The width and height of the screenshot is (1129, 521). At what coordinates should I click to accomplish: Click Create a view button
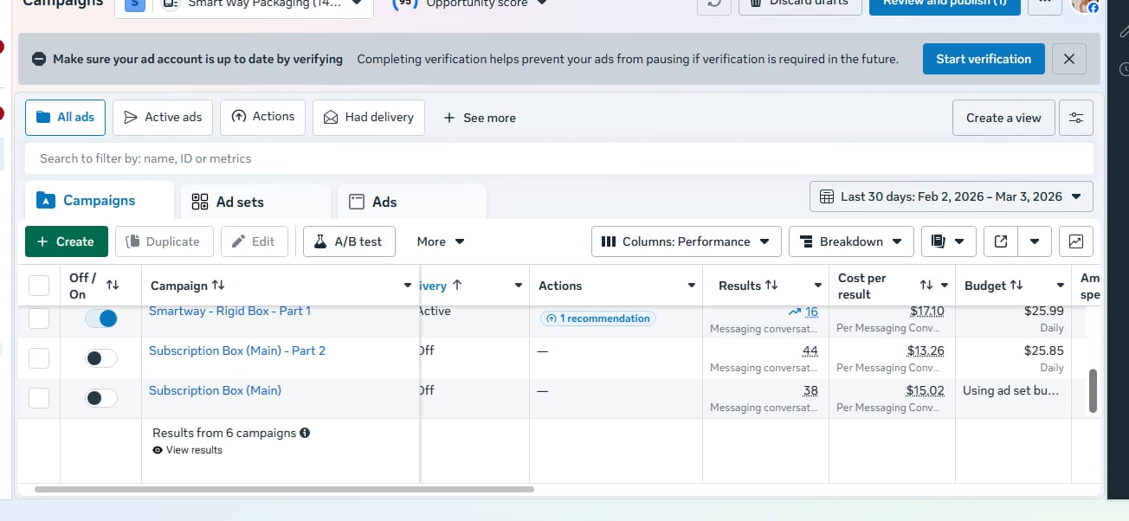(x=1003, y=118)
